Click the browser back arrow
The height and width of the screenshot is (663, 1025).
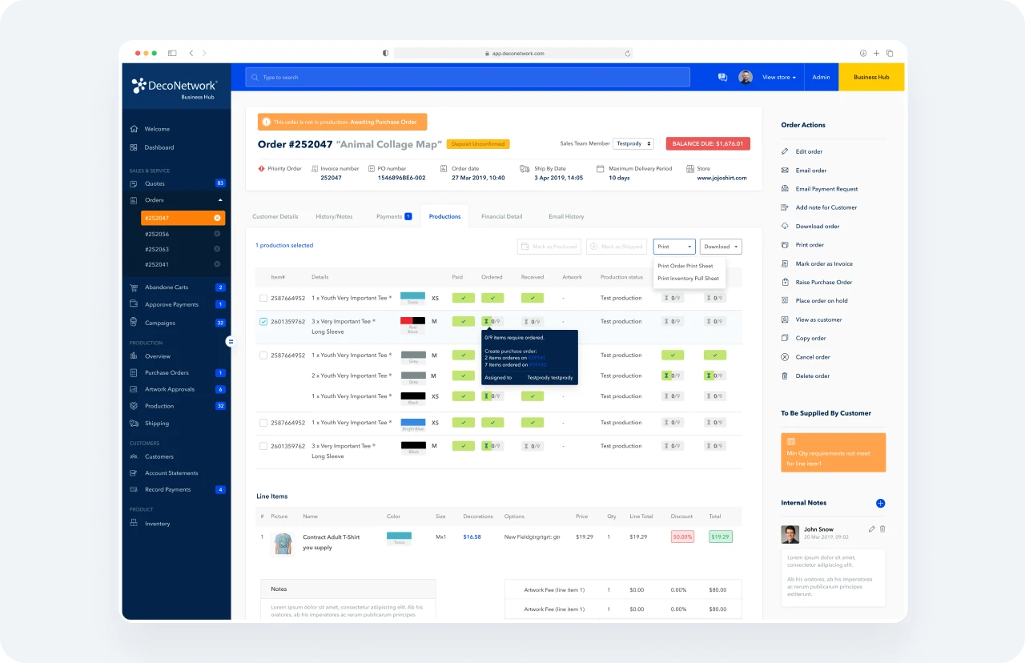191,53
